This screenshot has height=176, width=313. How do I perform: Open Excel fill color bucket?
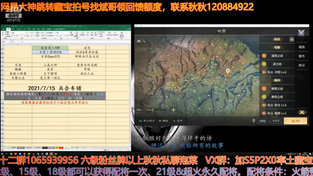25,36
